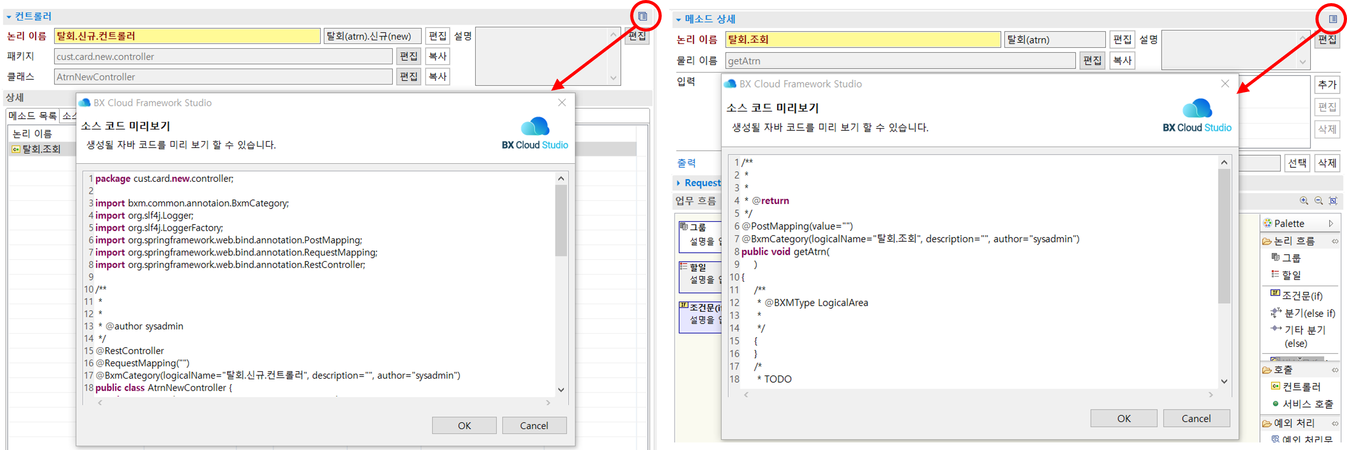
Task: Close the right source preview dialog
Action: point(1225,84)
